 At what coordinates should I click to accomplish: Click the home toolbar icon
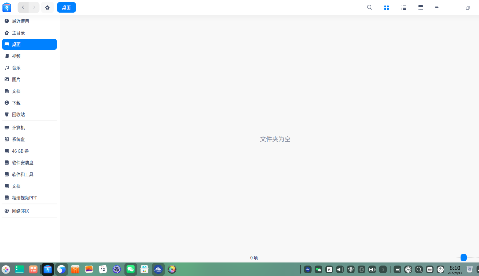pos(47,7)
